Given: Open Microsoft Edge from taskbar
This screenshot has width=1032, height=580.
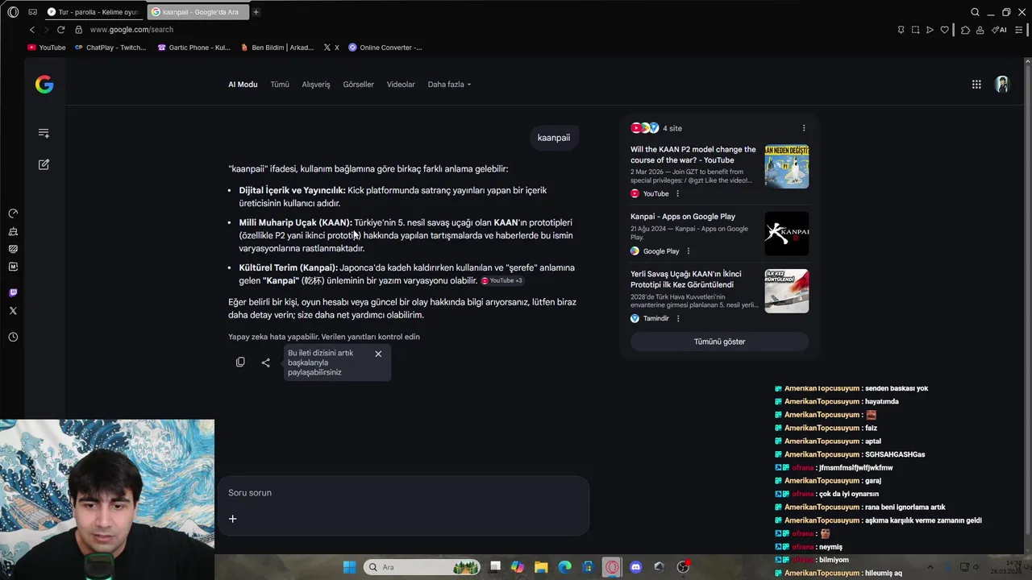Looking at the screenshot, I should coord(564,567).
